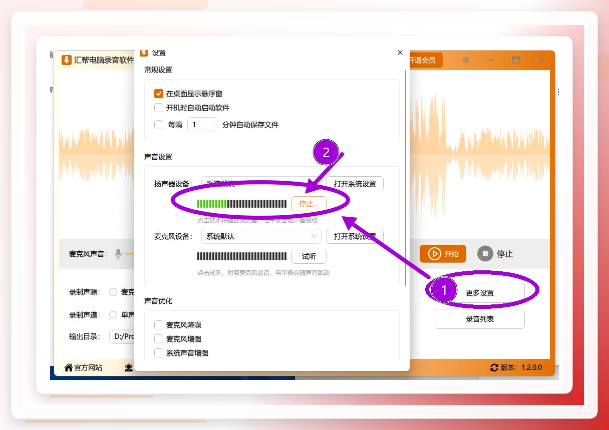Viewport: 609px width, 430px height.
Task: Click the 麦克风声音 volume slider
Action: coord(130,254)
